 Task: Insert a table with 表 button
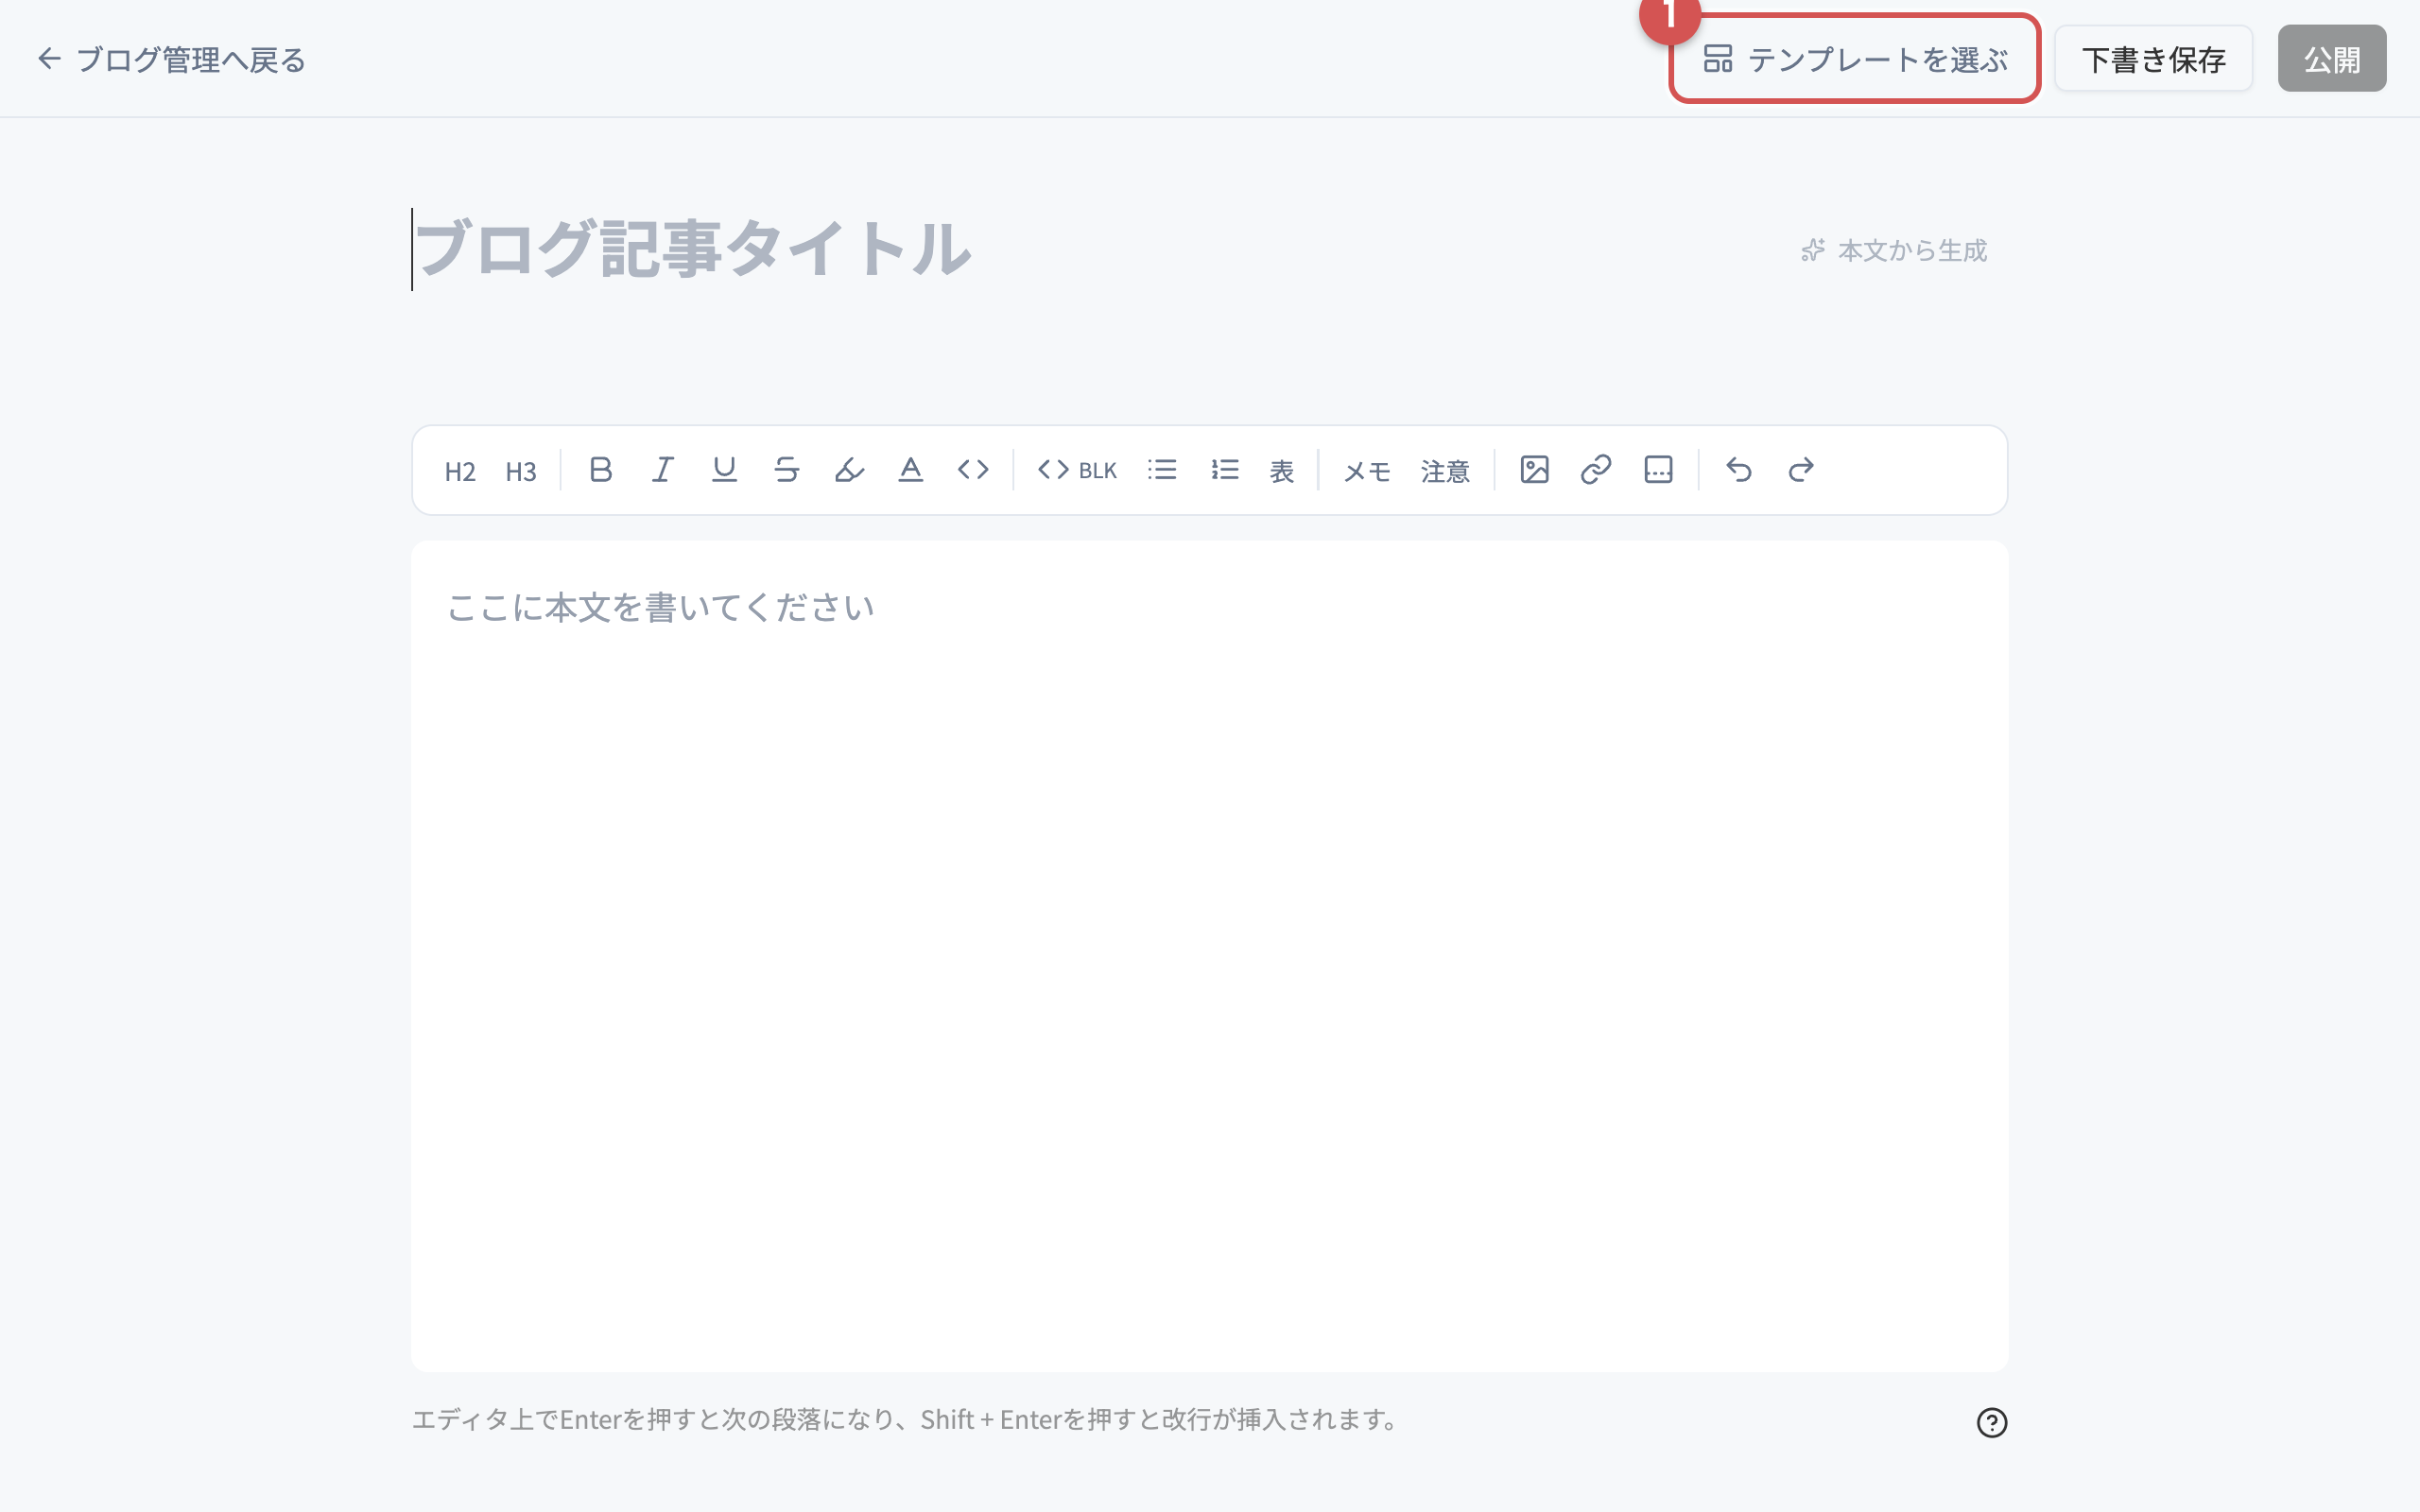(1282, 470)
